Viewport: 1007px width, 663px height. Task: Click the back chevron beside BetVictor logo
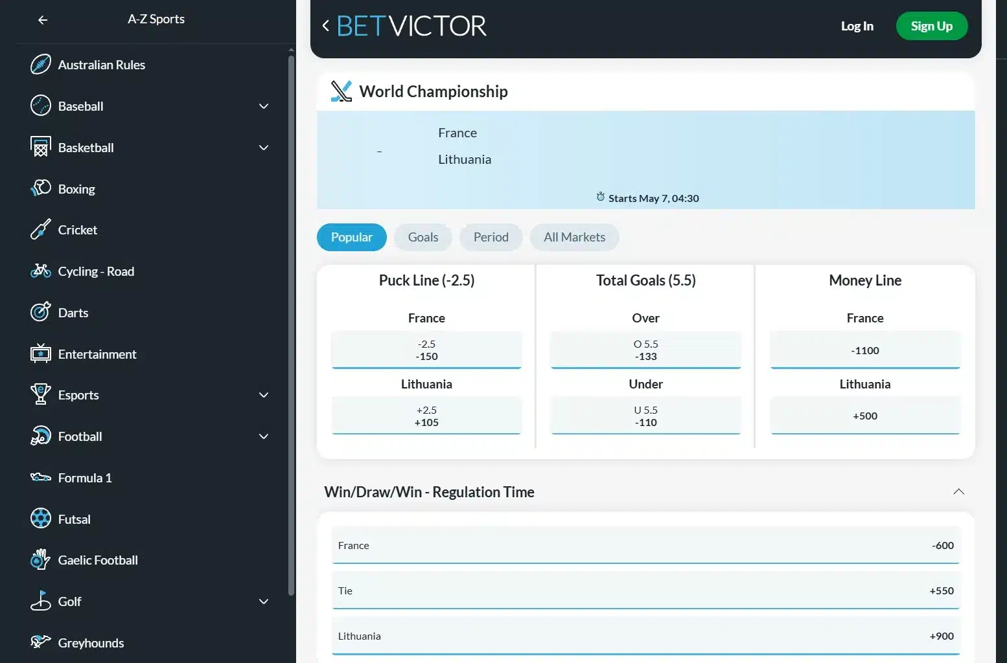[326, 26]
